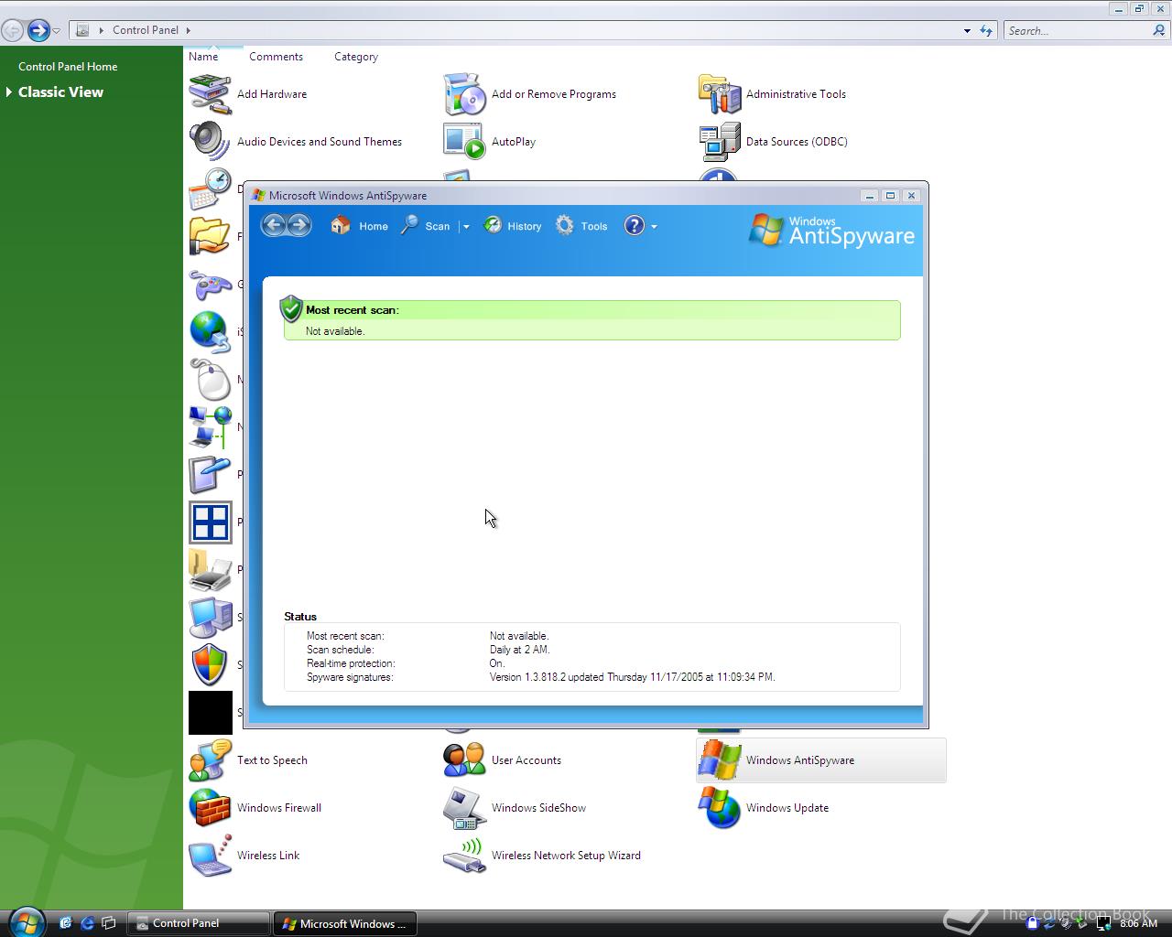Start a scan from the AntiSpyware toolbar
Screen dimensions: 1172x937
[x=426, y=226]
